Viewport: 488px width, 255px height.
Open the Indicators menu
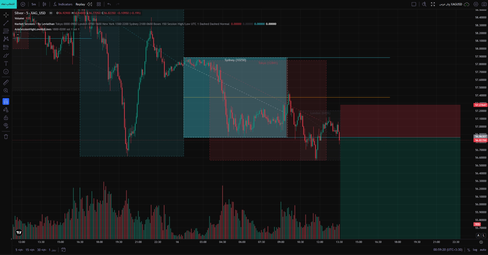tap(63, 4)
